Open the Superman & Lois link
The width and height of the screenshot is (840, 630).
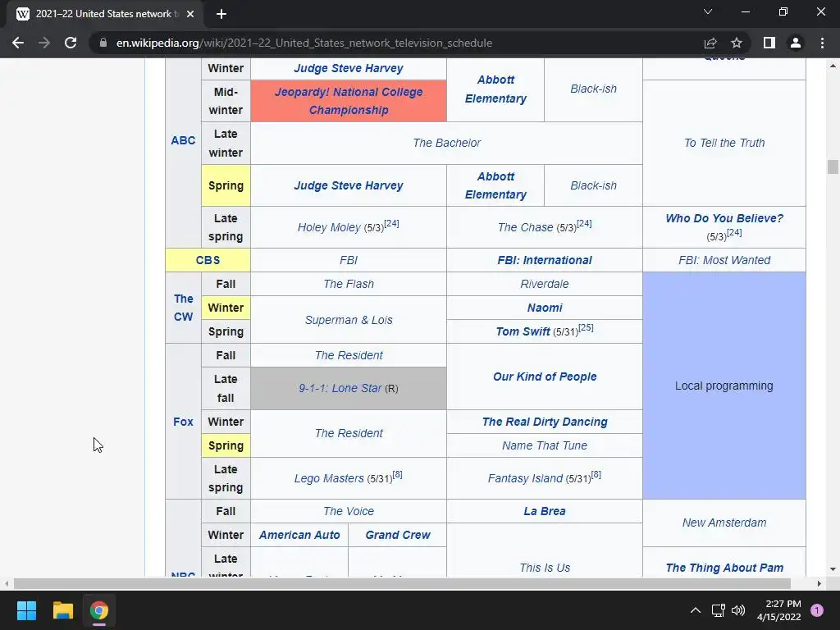coord(348,320)
